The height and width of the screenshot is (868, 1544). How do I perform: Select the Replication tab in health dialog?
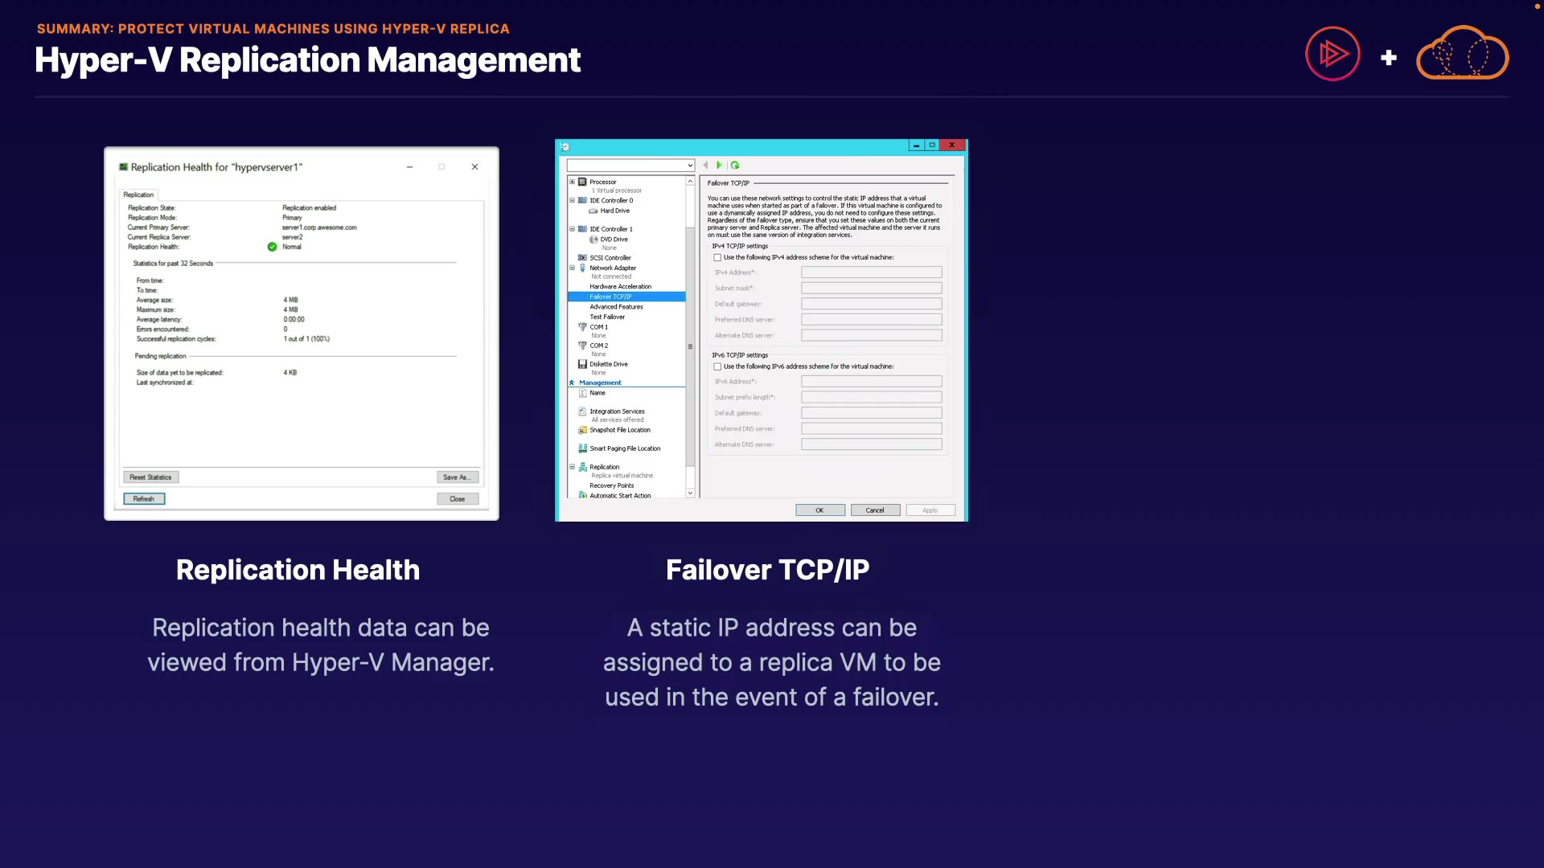[138, 195]
